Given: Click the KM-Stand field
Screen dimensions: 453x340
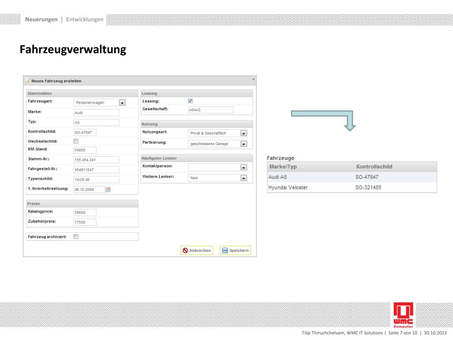Looking at the screenshot, I should [85, 150].
